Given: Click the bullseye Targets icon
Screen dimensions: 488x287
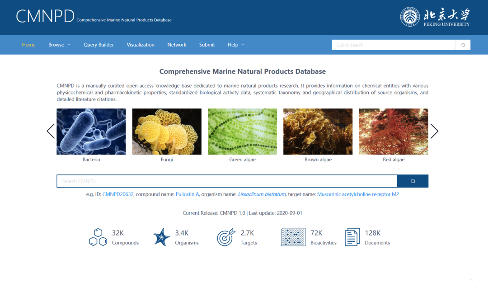Looking at the screenshot, I should (226, 237).
